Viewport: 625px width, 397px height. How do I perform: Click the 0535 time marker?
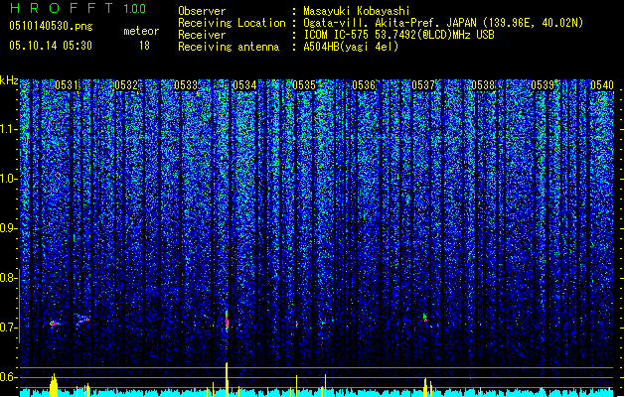click(304, 85)
